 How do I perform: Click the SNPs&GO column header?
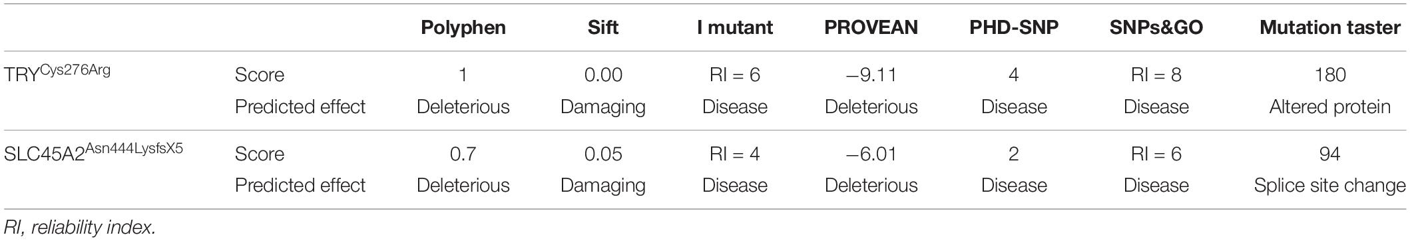pos(1156,28)
